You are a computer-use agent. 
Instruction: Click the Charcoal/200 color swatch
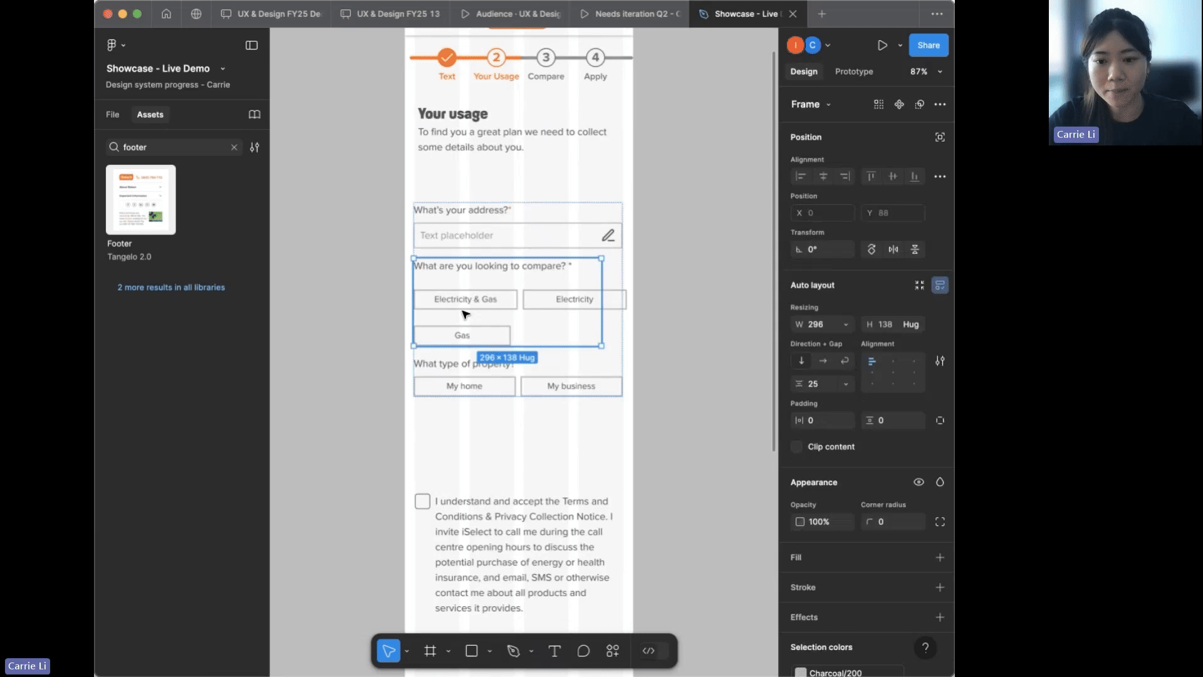[800, 673]
